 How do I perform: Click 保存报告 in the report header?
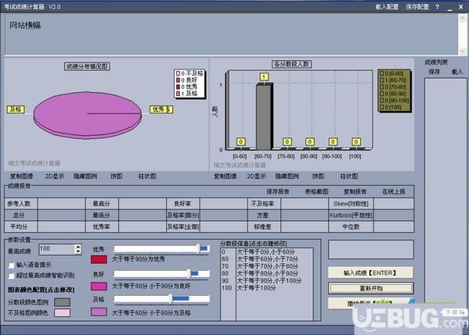click(278, 192)
